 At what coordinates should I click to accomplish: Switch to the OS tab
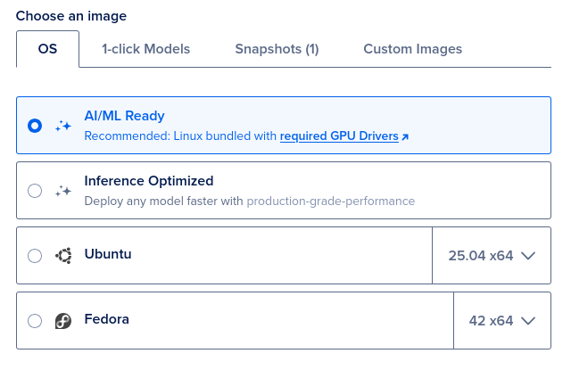[x=47, y=49]
